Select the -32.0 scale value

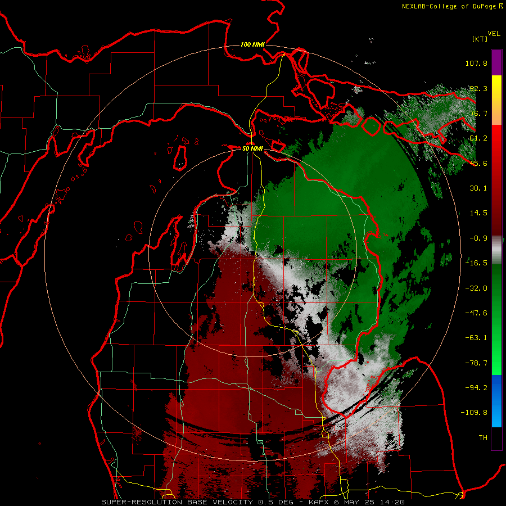tap(476, 288)
